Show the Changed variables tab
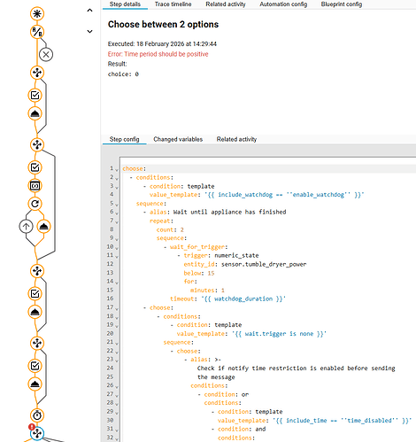Viewport: 416px width, 442px height. point(178,139)
